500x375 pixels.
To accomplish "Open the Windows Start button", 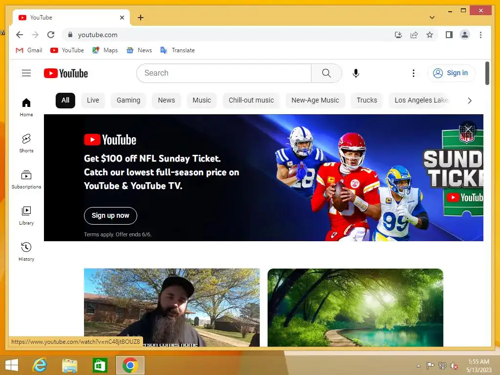I will (12, 365).
